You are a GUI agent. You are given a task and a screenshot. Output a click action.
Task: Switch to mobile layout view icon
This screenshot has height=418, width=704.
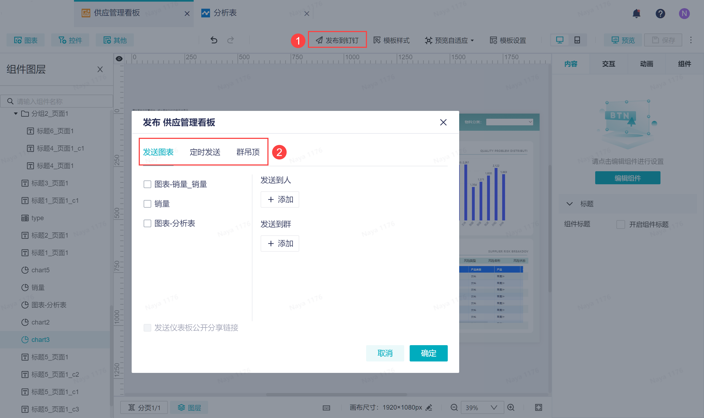coord(577,40)
